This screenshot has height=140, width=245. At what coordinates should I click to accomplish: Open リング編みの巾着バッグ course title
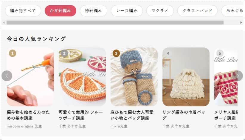click(184, 115)
